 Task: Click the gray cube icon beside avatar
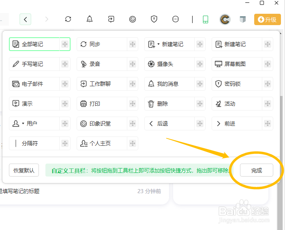click(x=243, y=19)
